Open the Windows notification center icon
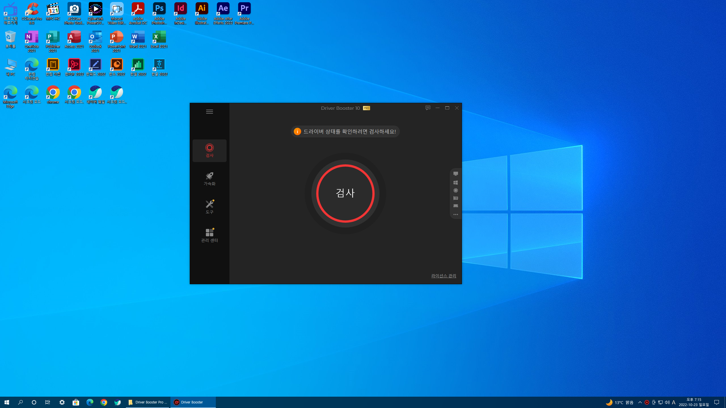The width and height of the screenshot is (726, 408). pyautogui.click(x=716, y=402)
